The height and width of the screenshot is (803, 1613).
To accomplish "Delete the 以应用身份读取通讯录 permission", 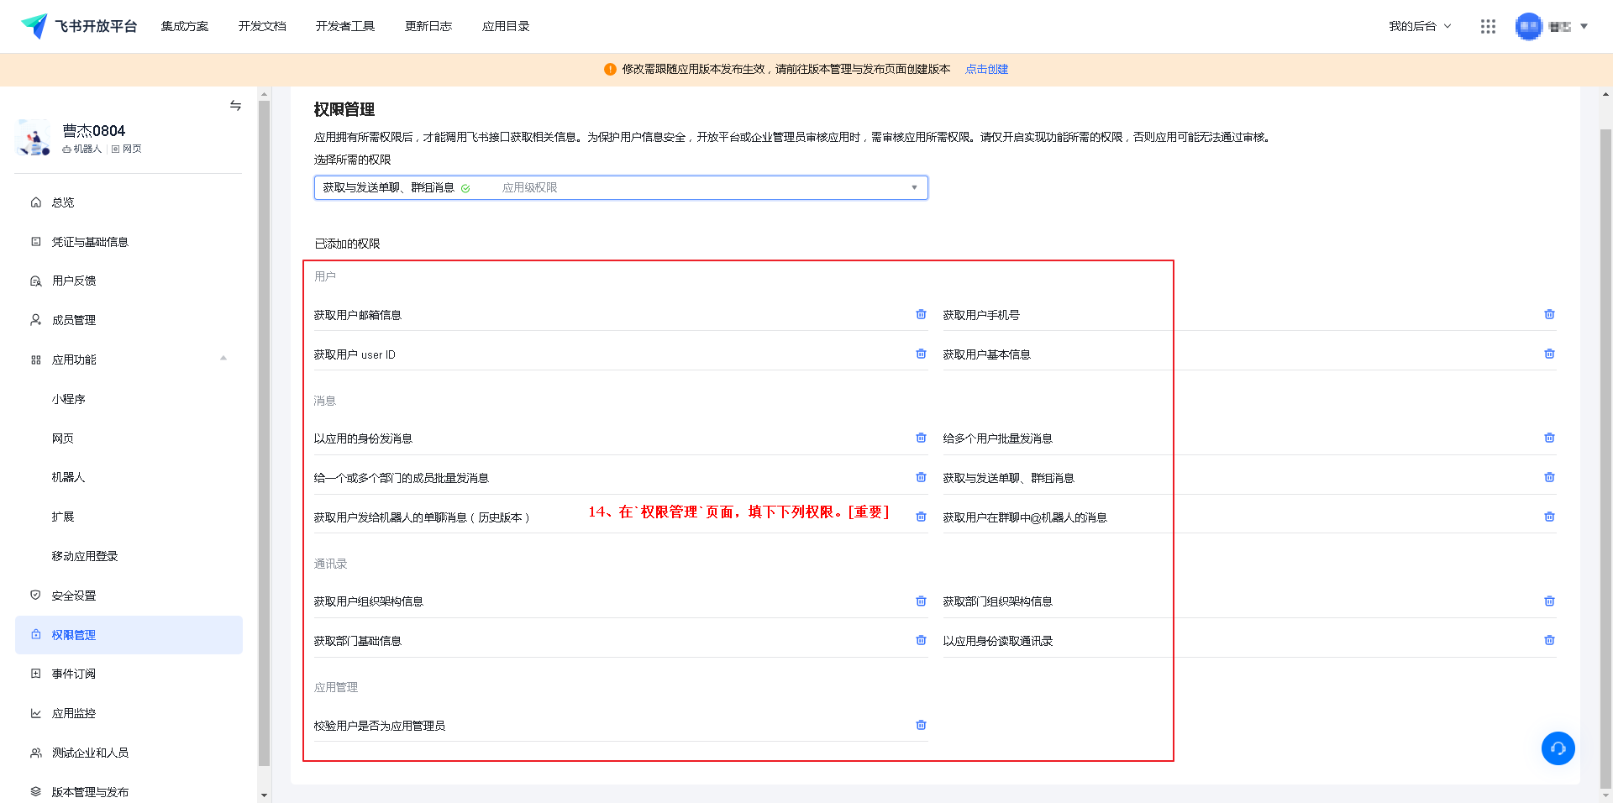I will tap(1549, 640).
